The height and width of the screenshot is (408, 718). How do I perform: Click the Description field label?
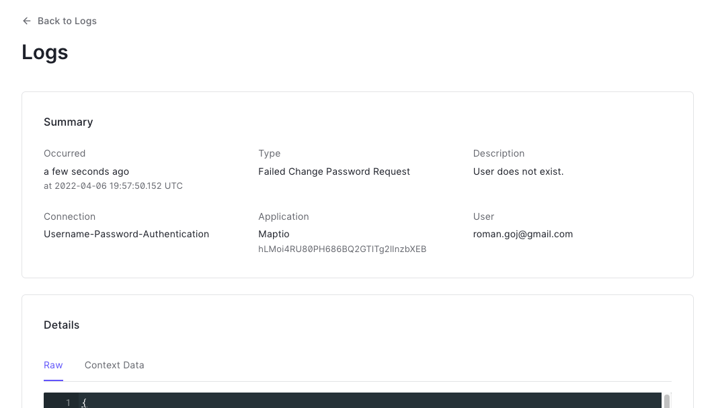(x=499, y=153)
